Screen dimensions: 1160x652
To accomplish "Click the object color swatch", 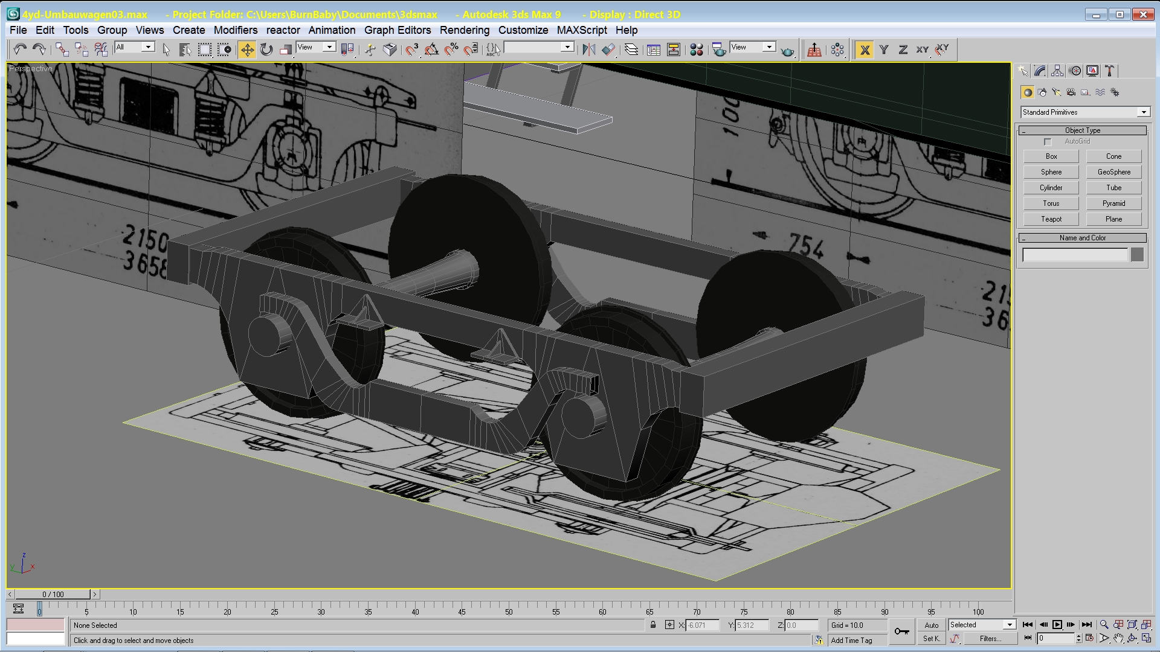I will (1137, 255).
